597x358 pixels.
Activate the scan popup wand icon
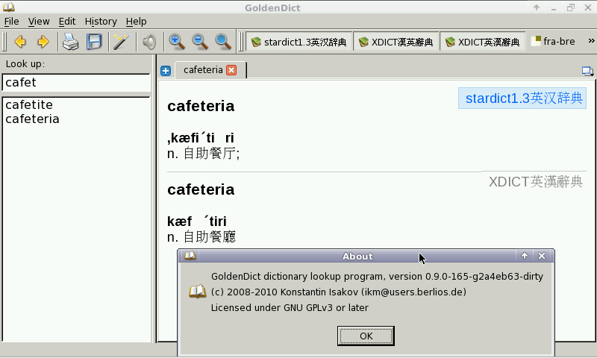coord(121,42)
